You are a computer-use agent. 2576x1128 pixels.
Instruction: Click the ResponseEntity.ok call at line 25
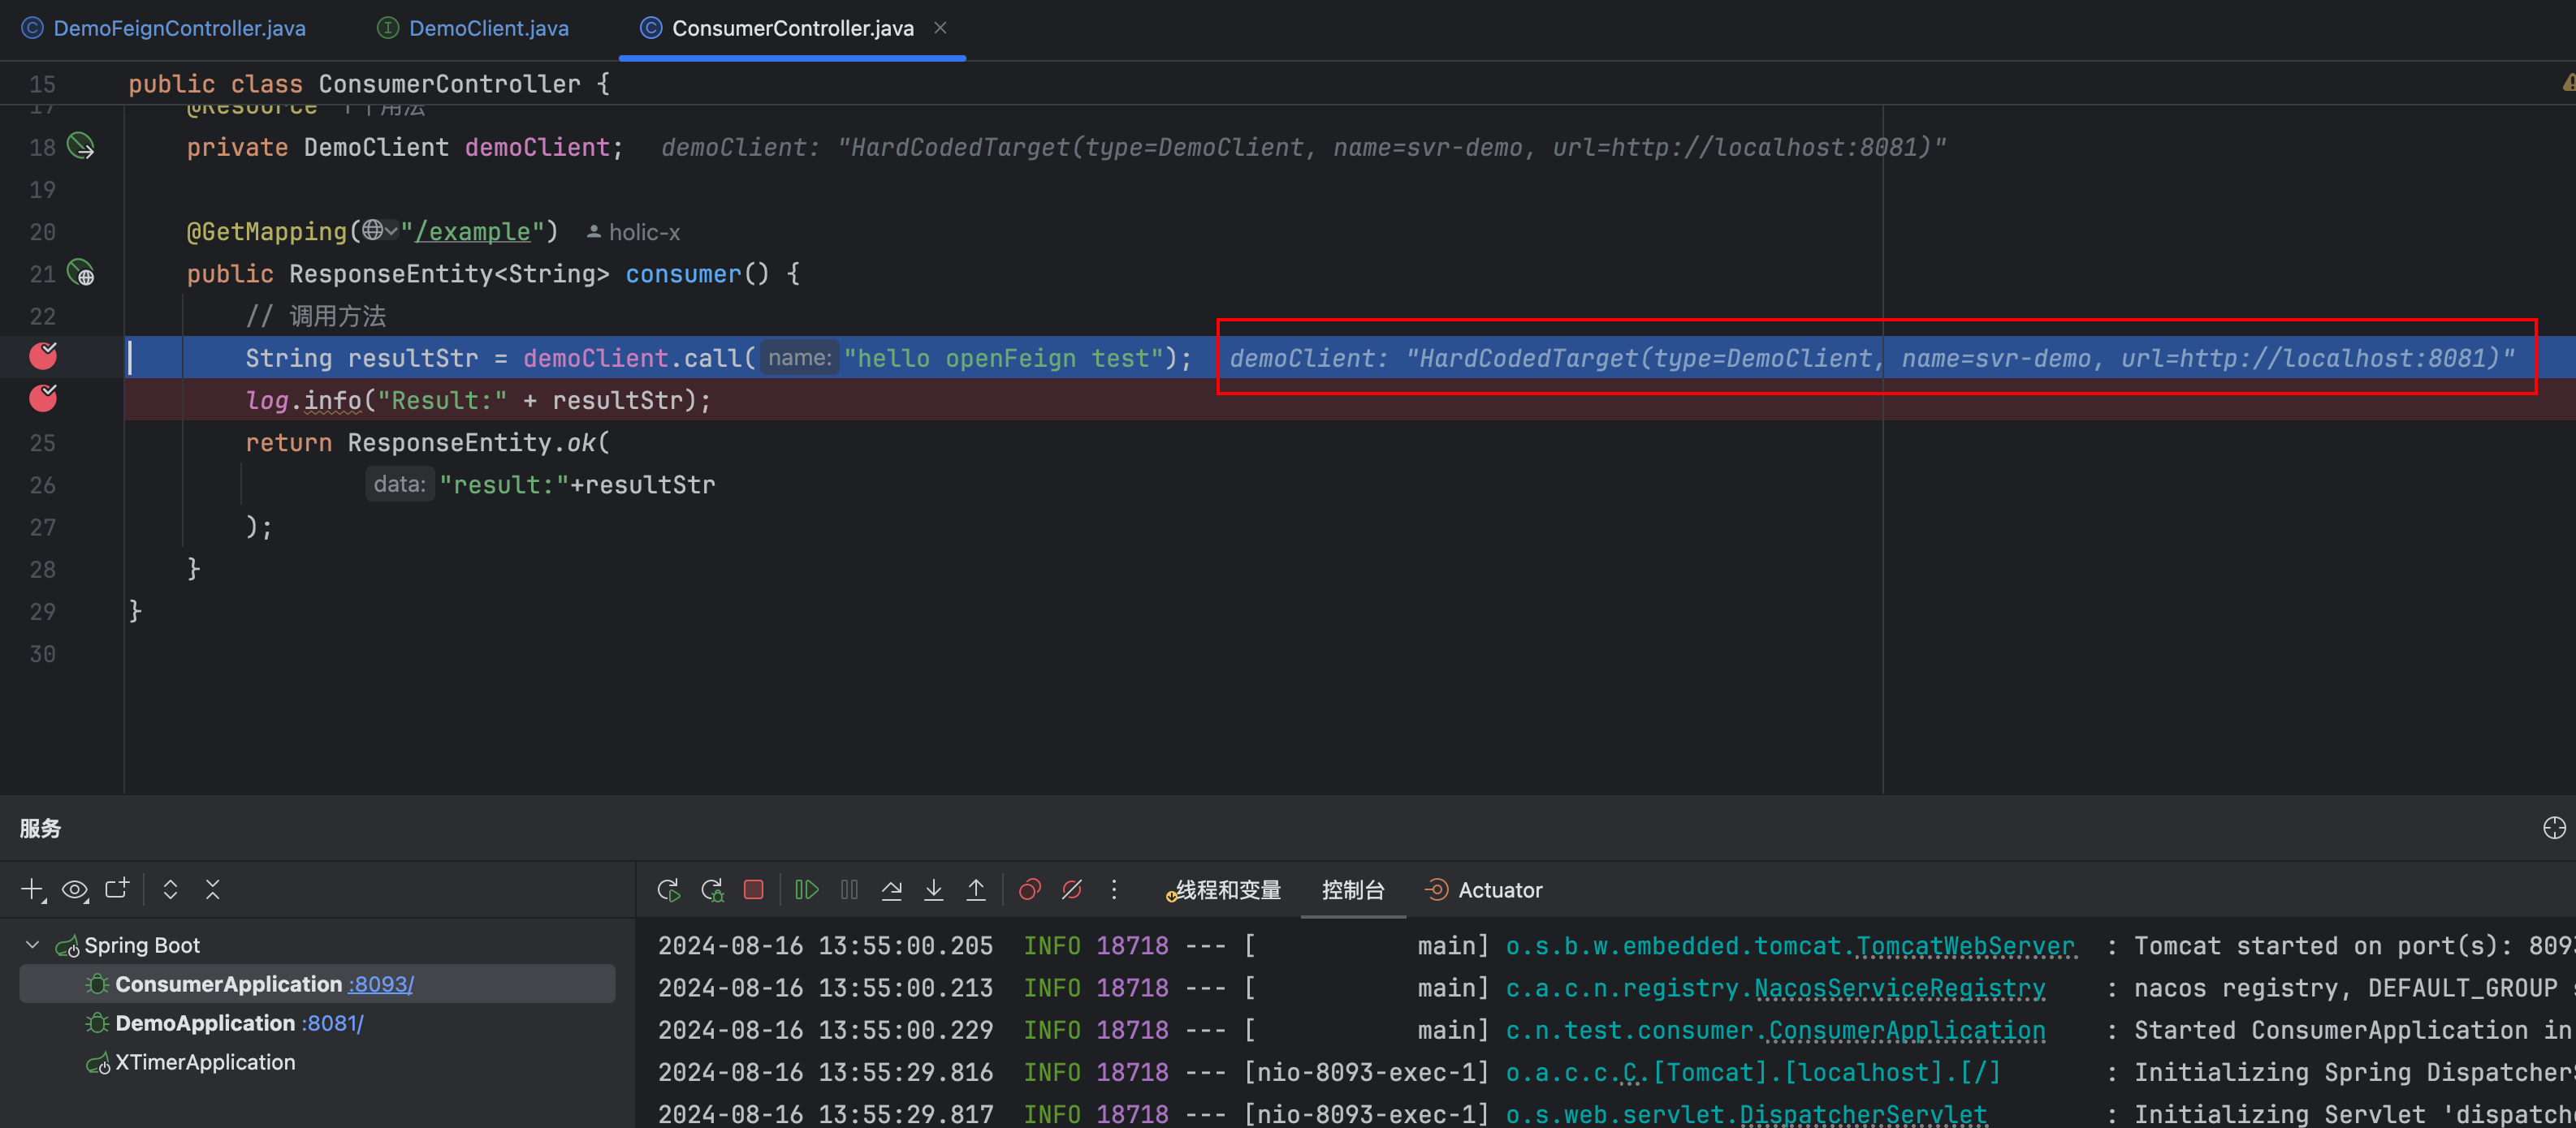[x=479, y=442]
